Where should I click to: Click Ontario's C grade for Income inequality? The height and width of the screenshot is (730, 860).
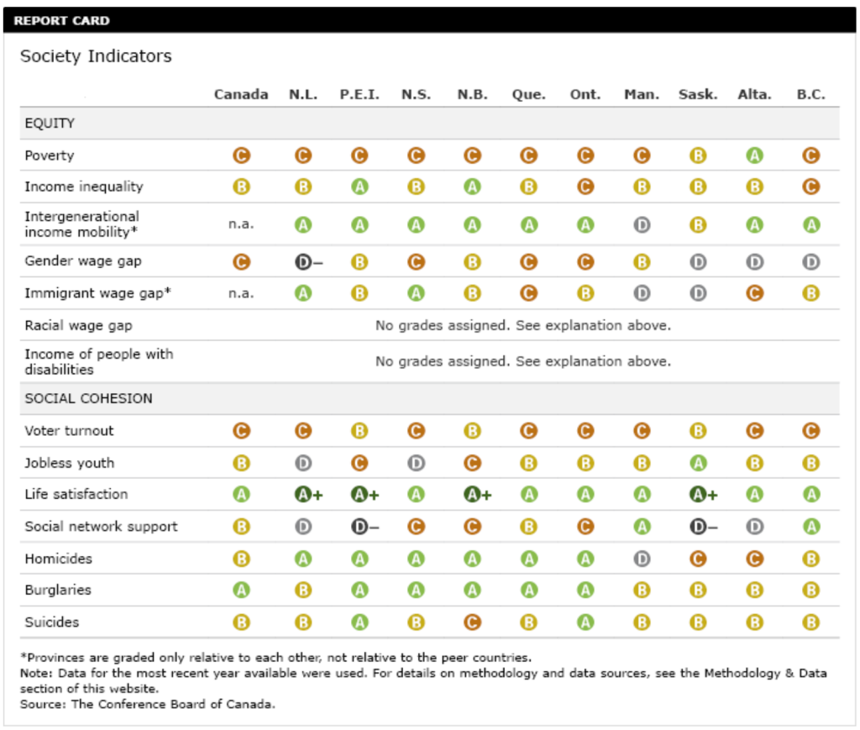click(585, 186)
